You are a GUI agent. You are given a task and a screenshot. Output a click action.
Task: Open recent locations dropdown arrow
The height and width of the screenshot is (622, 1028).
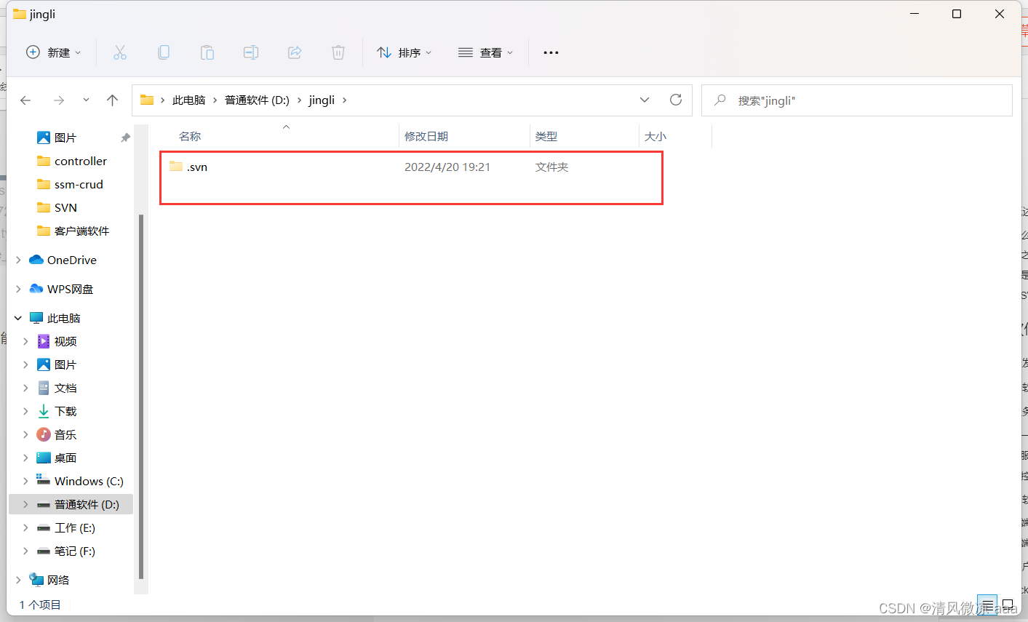(x=86, y=100)
